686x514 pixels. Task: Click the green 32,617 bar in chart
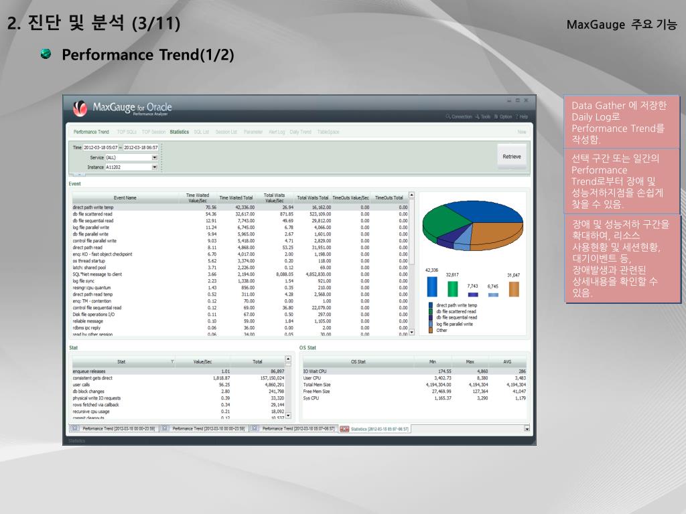pos(452,288)
